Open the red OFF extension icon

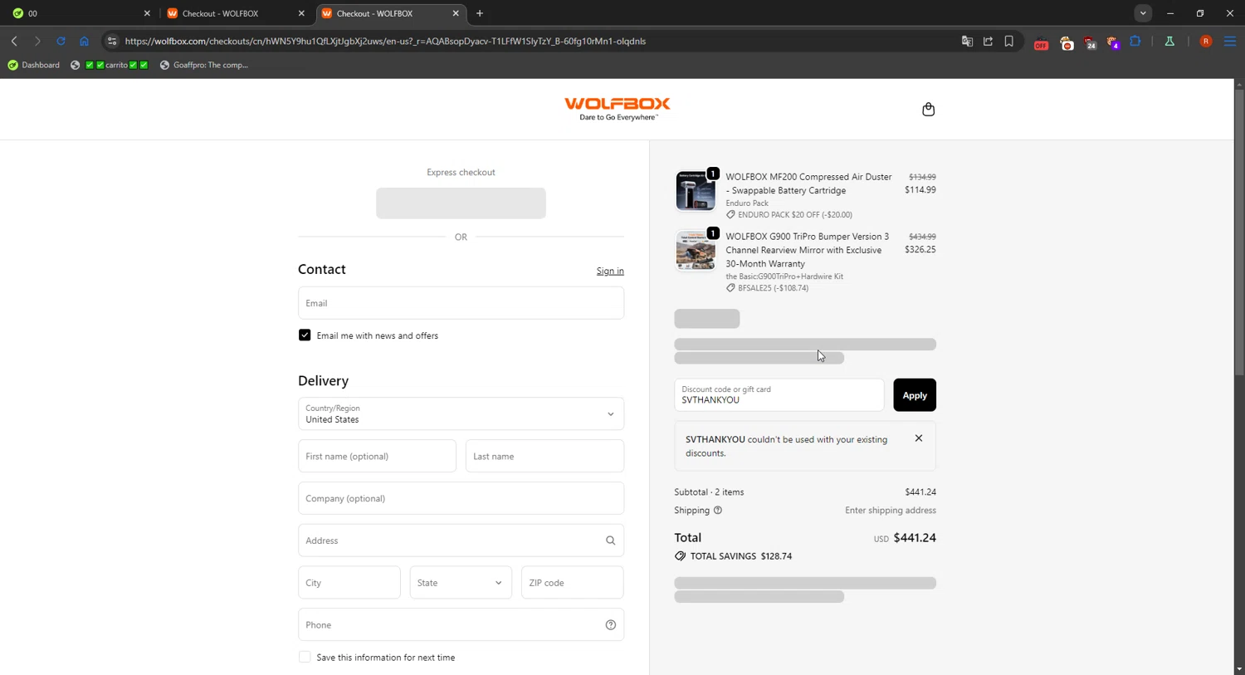(1041, 42)
